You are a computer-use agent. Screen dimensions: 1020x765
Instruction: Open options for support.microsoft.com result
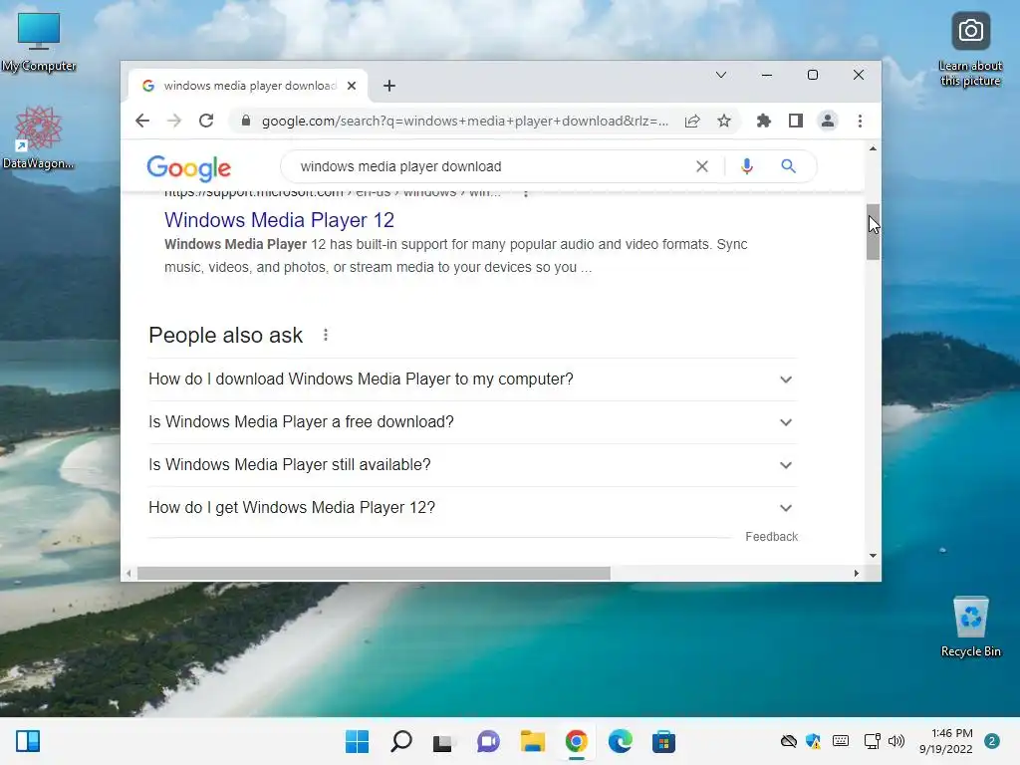coord(526,193)
